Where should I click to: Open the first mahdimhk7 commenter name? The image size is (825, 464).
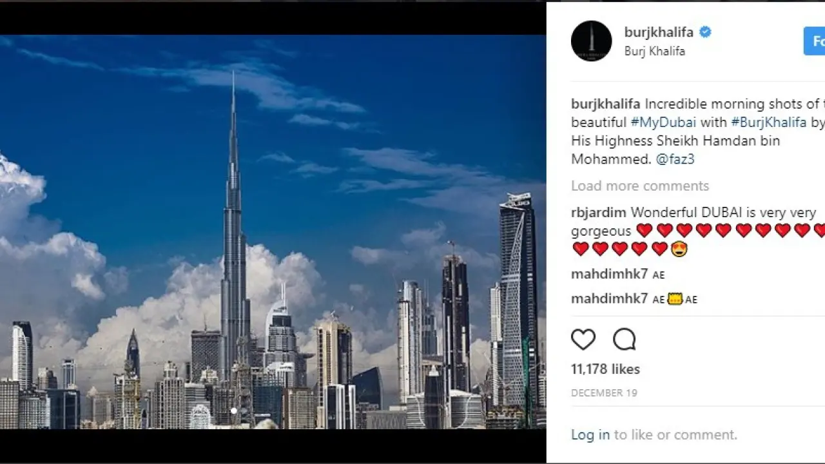pyautogui.click(x=610, y=274)
